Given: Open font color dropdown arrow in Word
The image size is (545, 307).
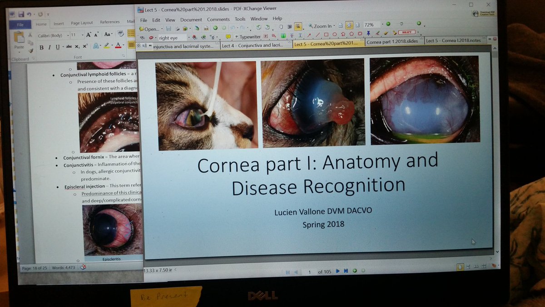Looking at the screenshot, I should [124, 45].
